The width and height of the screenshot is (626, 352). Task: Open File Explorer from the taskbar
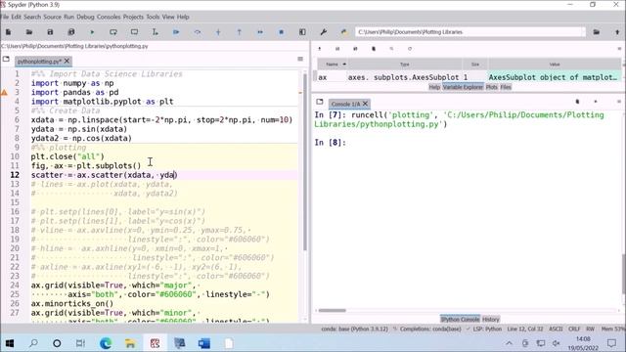130,343
